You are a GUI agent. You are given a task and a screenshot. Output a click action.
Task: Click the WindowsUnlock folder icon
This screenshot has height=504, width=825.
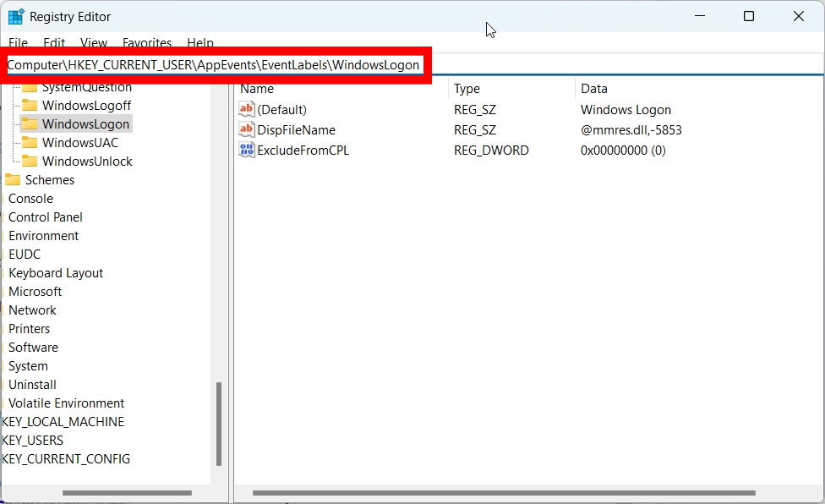click(30, 161)
